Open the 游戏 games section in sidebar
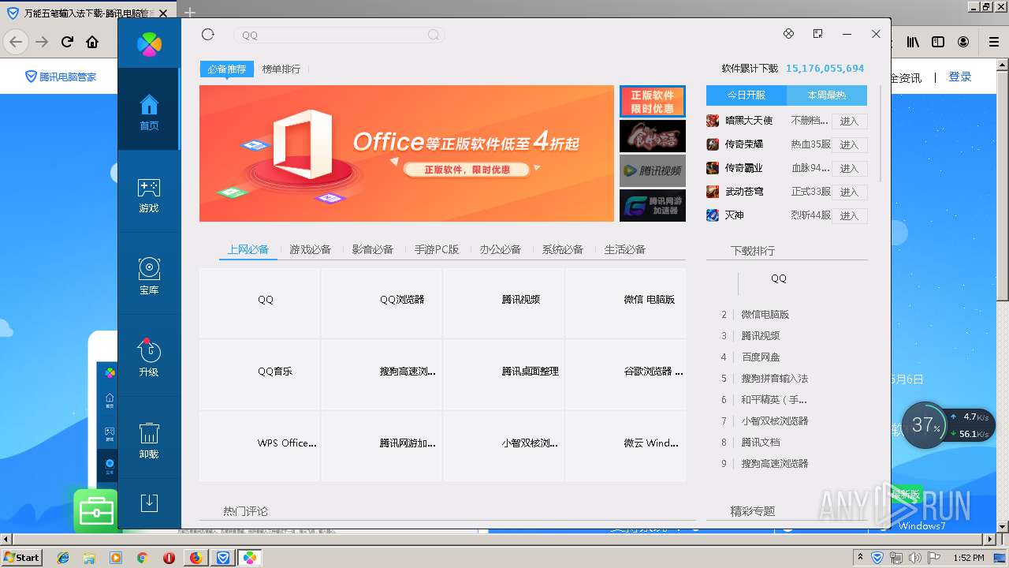 [149, 196]
